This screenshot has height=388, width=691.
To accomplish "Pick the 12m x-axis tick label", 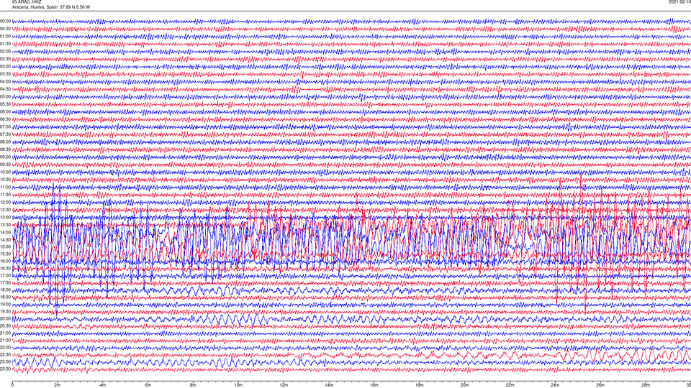I will pos(284,385).
